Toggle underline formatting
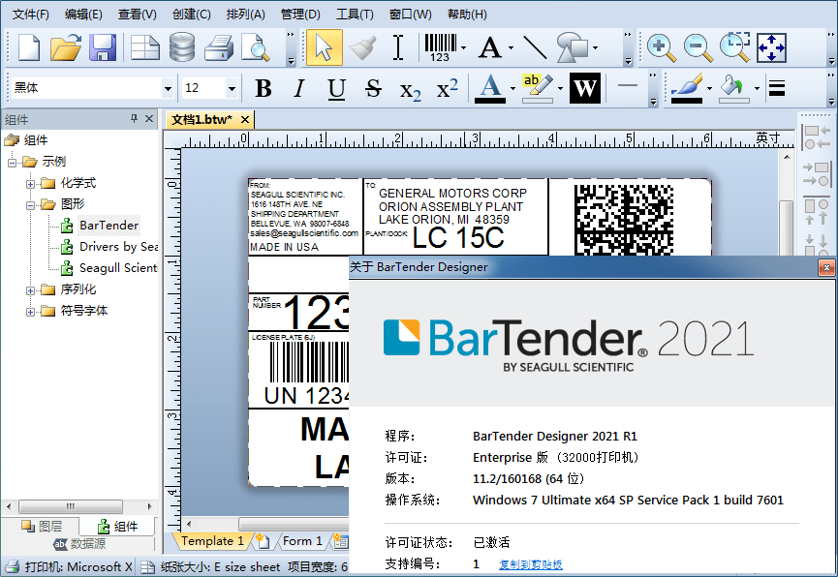This screenshot has width=838, height=577. 336,88
